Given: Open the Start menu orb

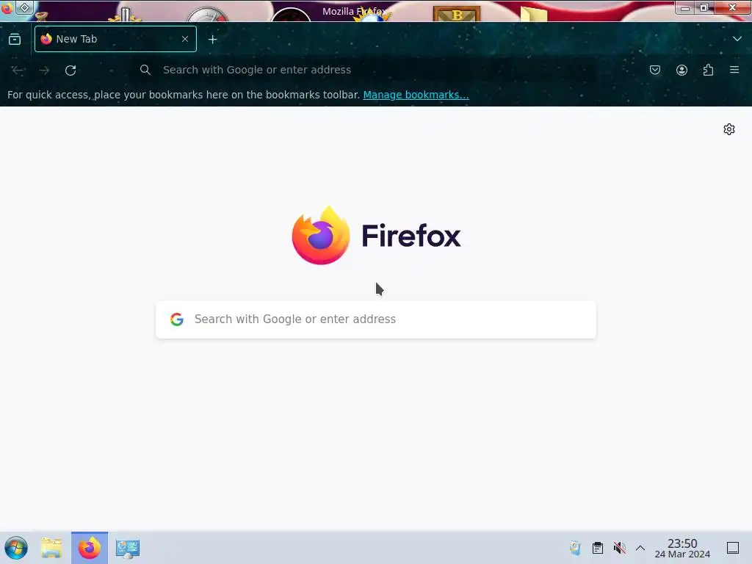Looking at the screenshot, I should 16,548.
